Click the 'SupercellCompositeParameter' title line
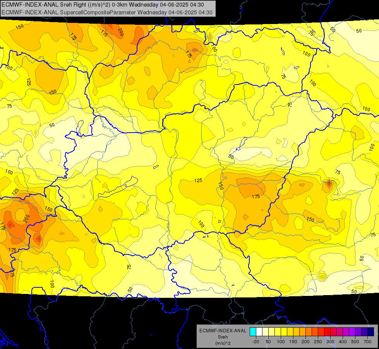 [x=107, y=12]
